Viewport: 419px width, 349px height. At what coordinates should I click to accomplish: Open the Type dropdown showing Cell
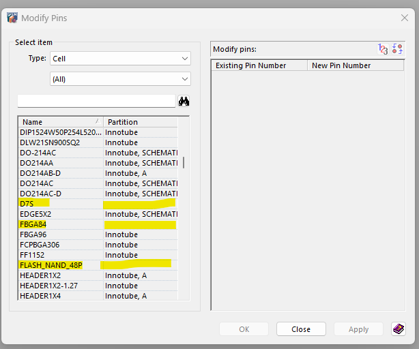[120, 59]
